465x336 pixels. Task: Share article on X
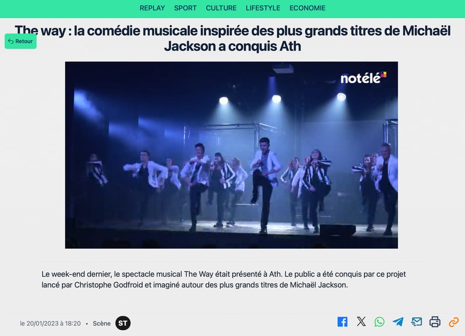[x=361, y=321]
